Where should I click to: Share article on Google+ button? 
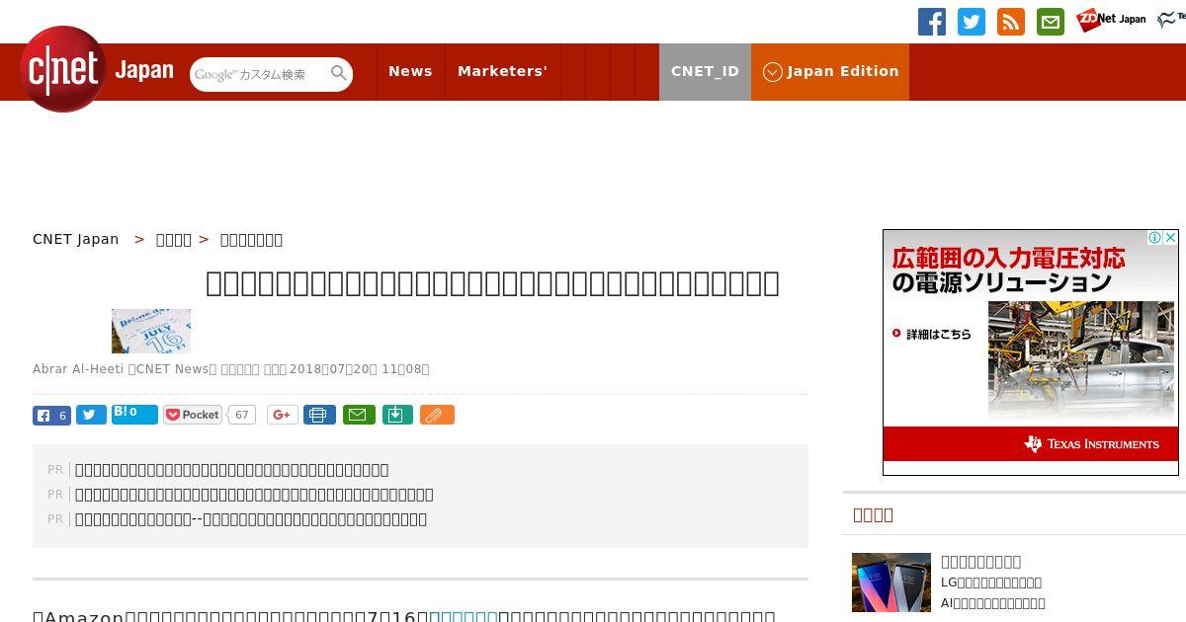[x=283, y=415]
